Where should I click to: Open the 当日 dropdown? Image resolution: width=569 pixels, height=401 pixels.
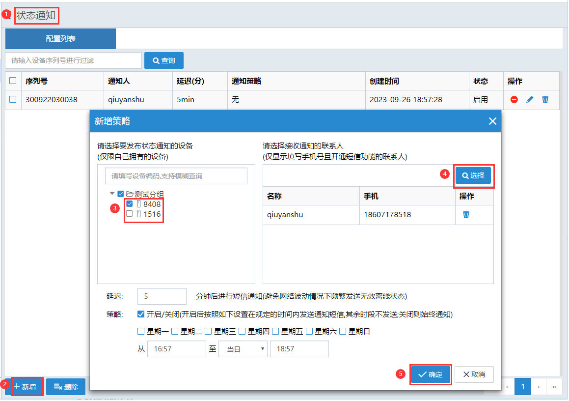coord(243,349)
